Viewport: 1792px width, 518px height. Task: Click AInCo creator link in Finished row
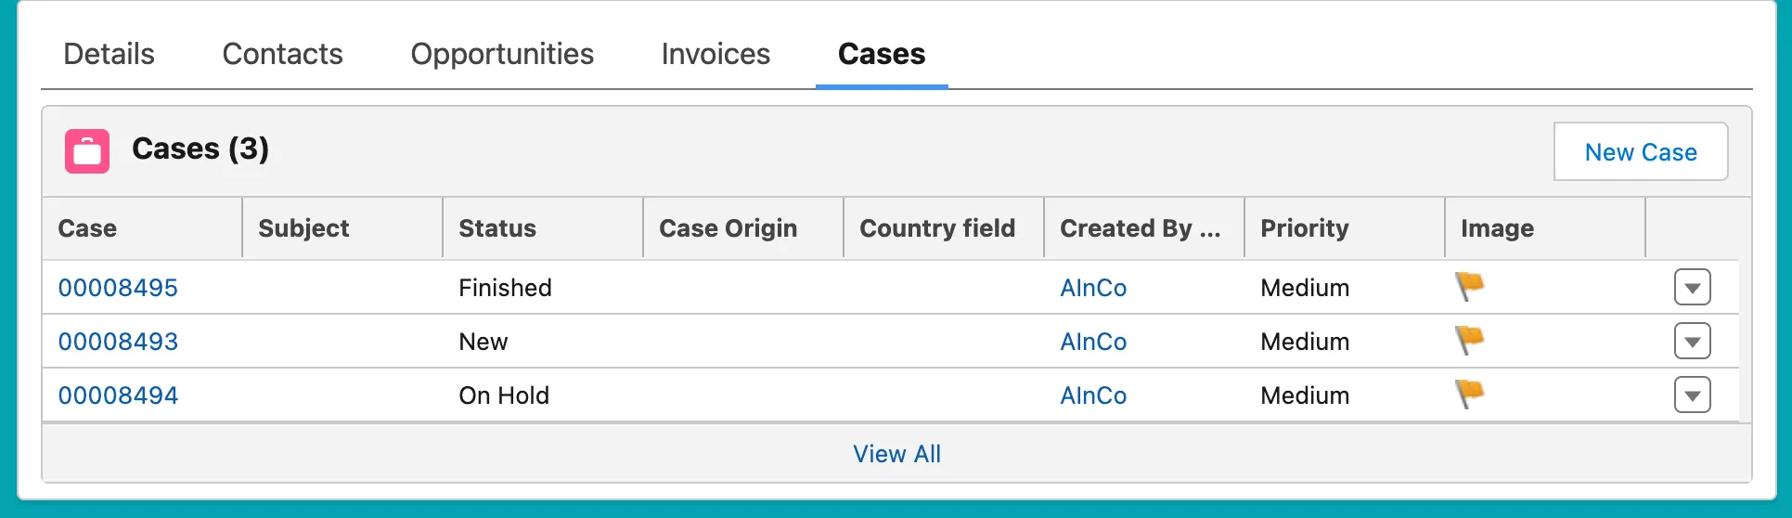(1093, 288)
